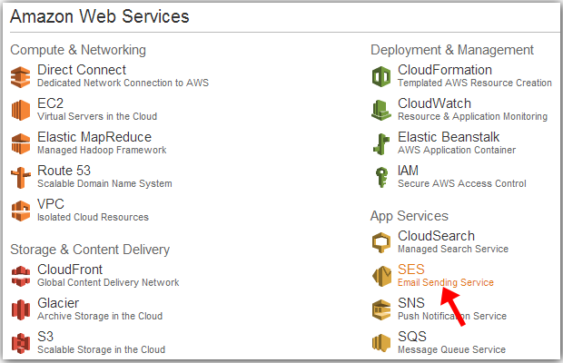Viewport: 563px width, 363px height.
Task: Open the EC2 service link
Action: point(50,103)
